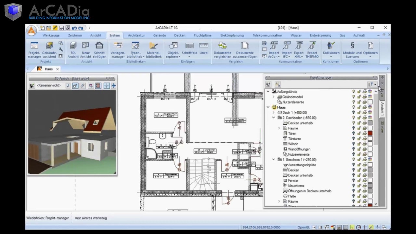The image size is (416, 234).
Task: Click the brick wall texture icon in 3D view
Action: coord(98,85)
